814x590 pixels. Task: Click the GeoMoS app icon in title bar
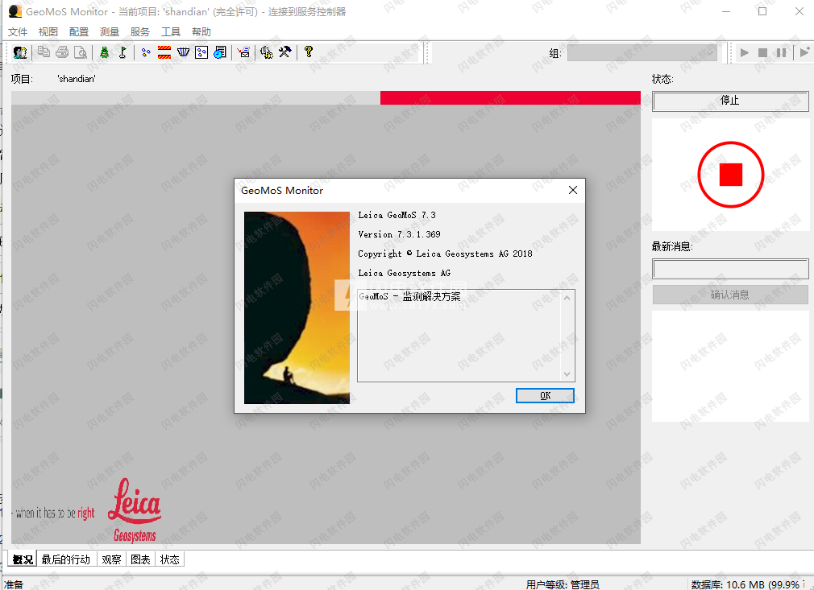tap(15, 11)
